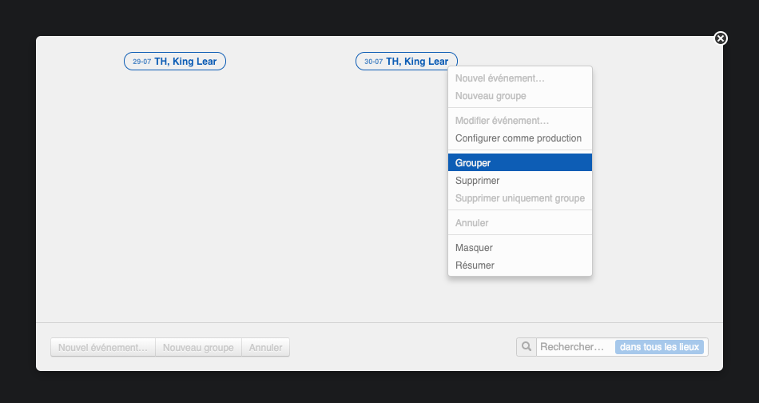Toggle the 'dans tous les lieux' filter
Image resolution: width=759 pixels, height=403 pixels.
(x=660, y=347)
